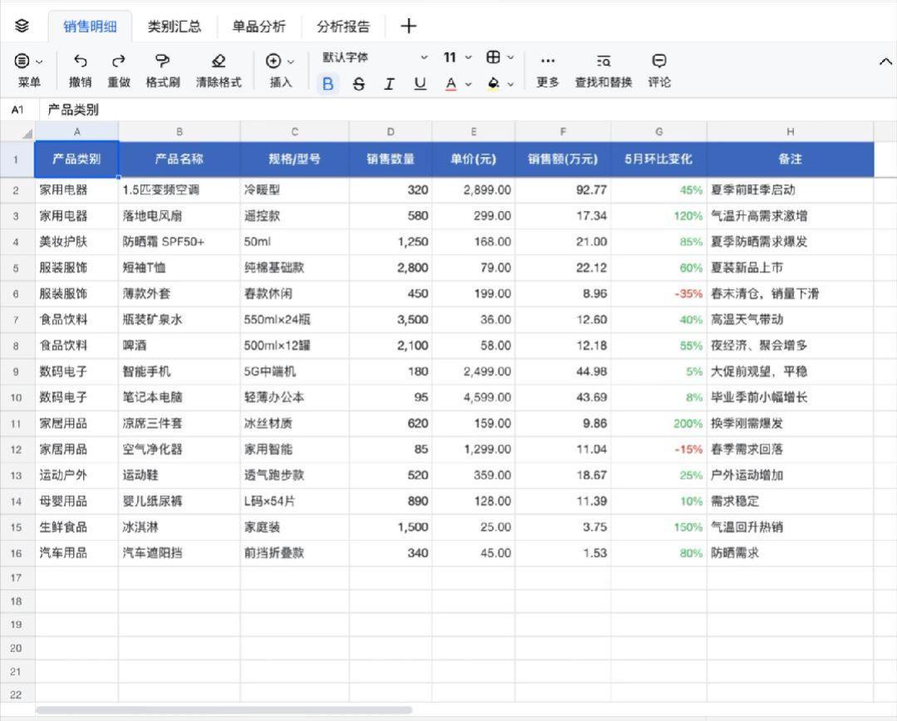The width and height of the screenshot is (897, 721).
Task: Open the sheet layers list icon
Action: click(x=22, y=26)
